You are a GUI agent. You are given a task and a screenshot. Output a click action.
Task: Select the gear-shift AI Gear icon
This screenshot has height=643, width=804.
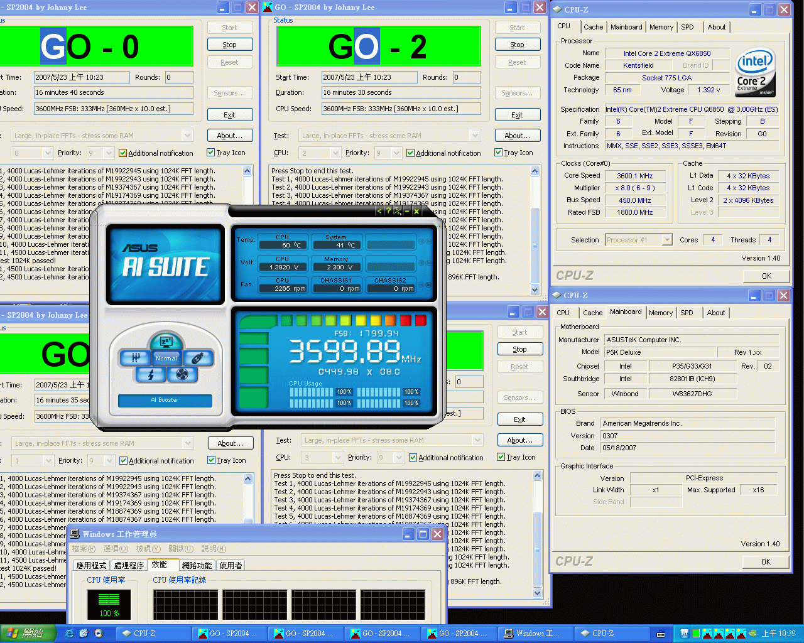[136, 358]
